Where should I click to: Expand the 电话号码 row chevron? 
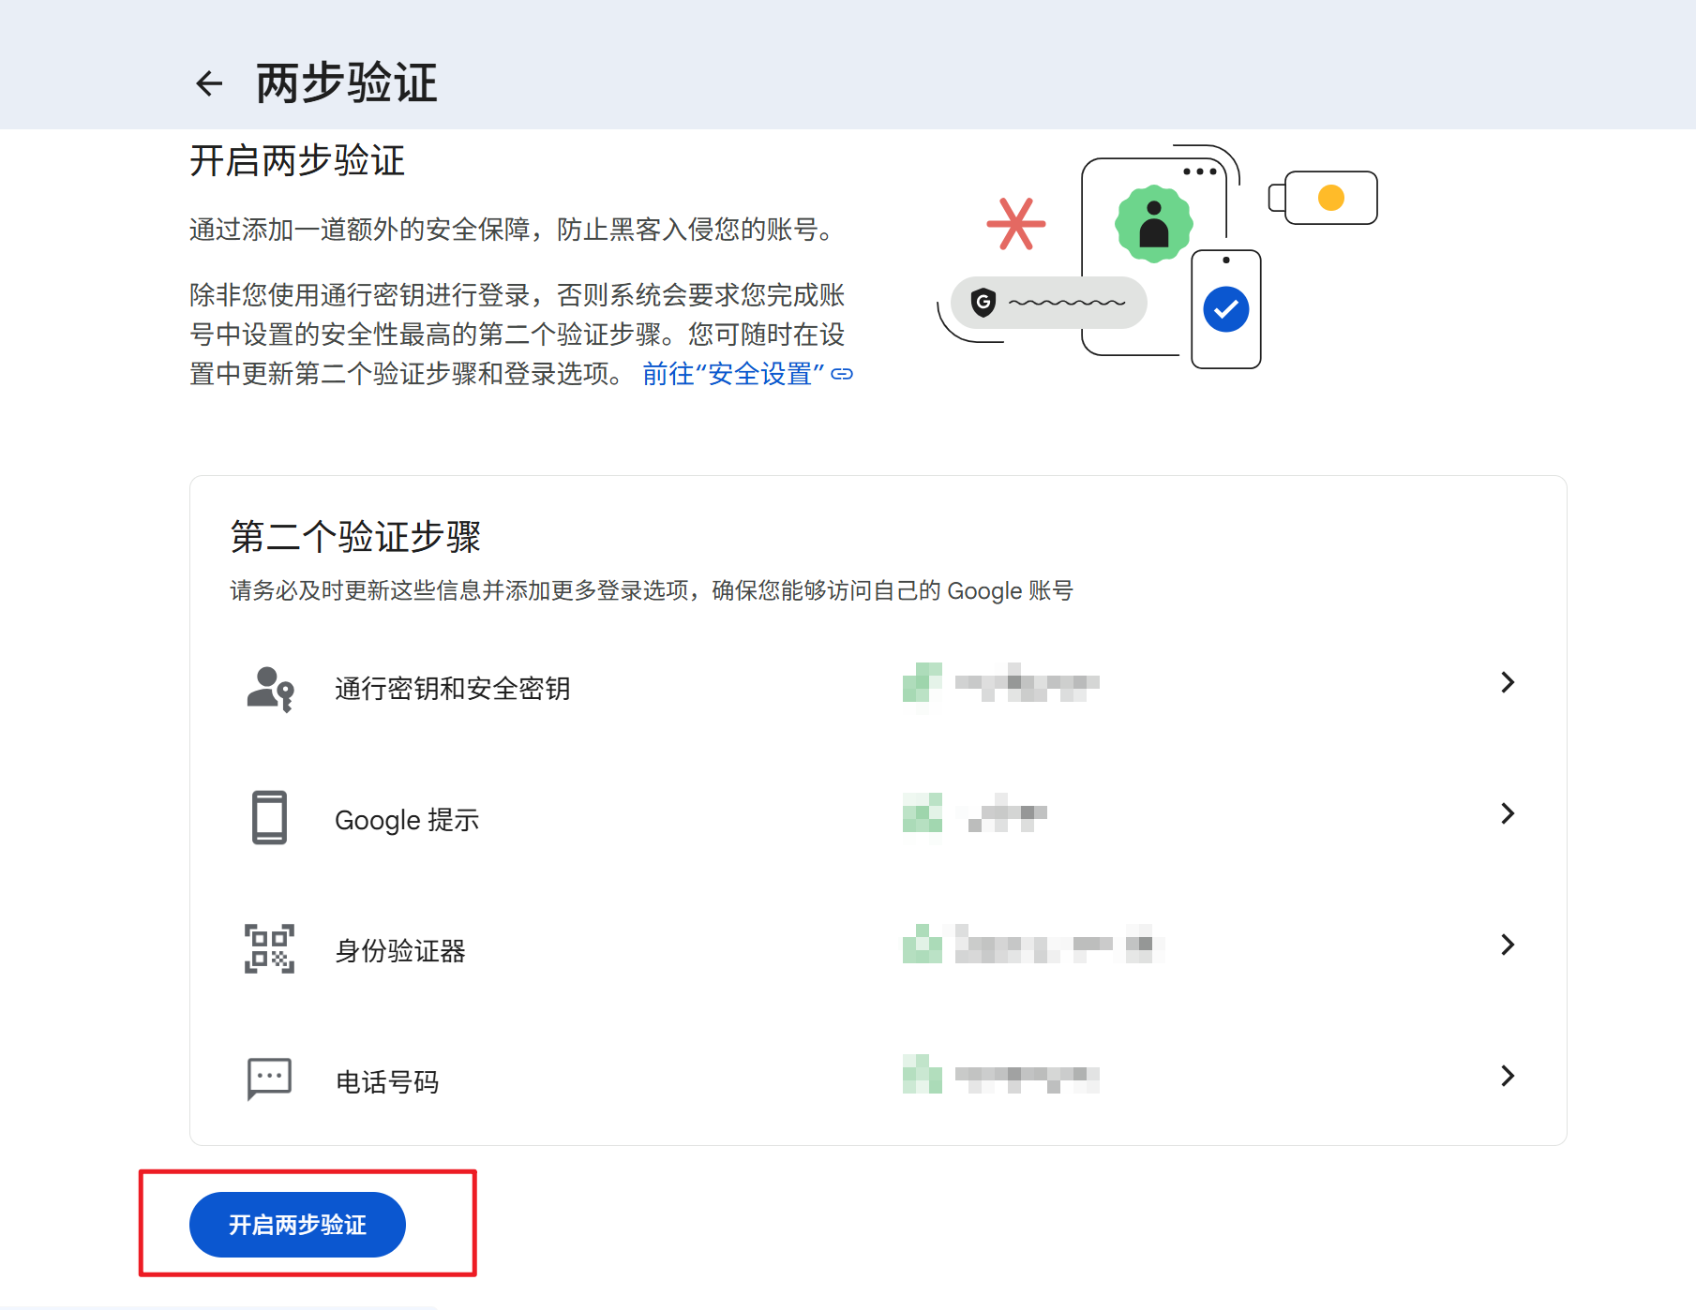point(1508,1076)
